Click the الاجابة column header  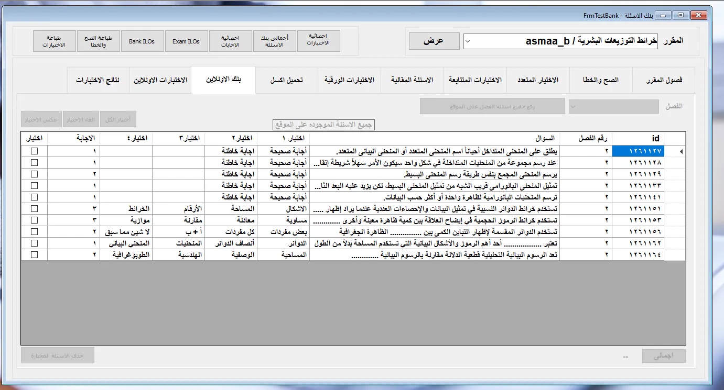73,138
